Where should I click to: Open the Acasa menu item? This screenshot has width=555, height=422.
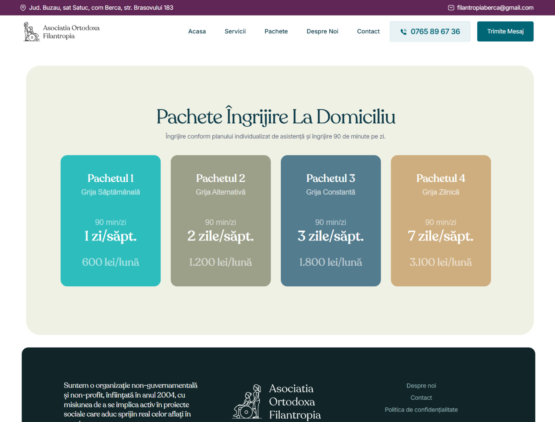pos(197,31)
